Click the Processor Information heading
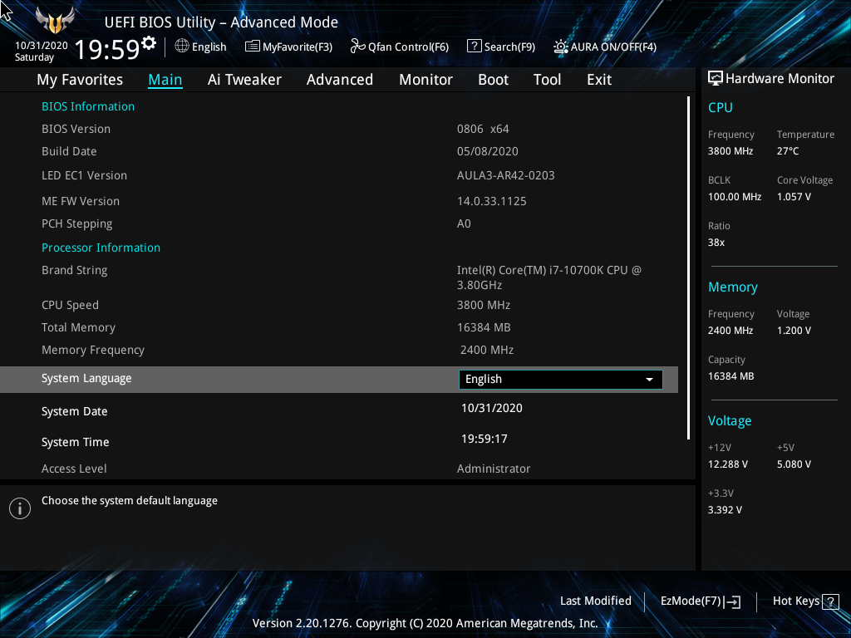 pos(101,248)
